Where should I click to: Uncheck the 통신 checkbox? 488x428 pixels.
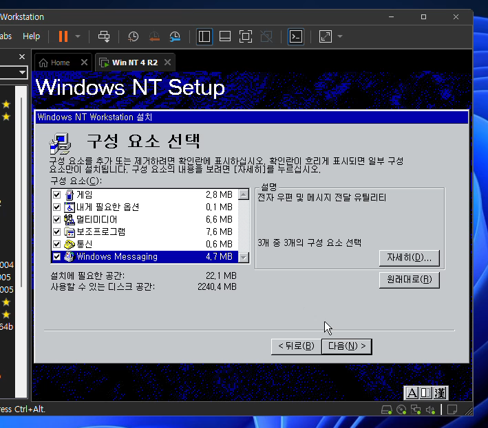pos(56,244)
